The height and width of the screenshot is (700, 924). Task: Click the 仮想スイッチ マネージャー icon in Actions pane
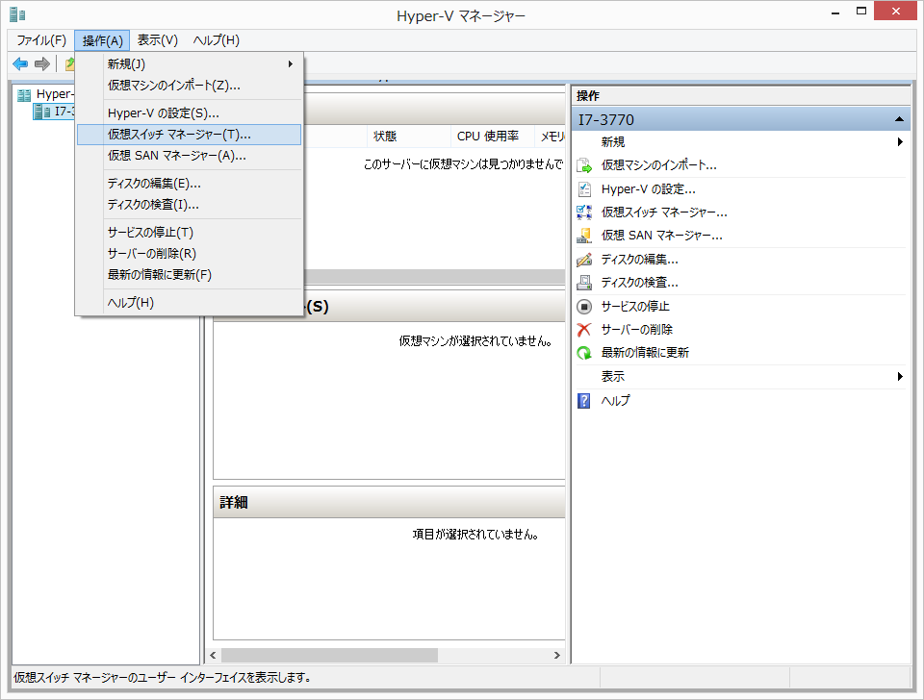pos(584,212)
